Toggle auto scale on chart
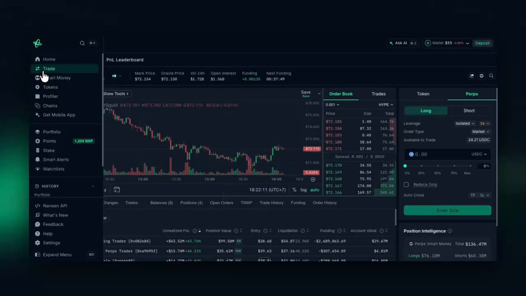Image resolution: width=526 pixels, height=296 pixels. [315, 190]
